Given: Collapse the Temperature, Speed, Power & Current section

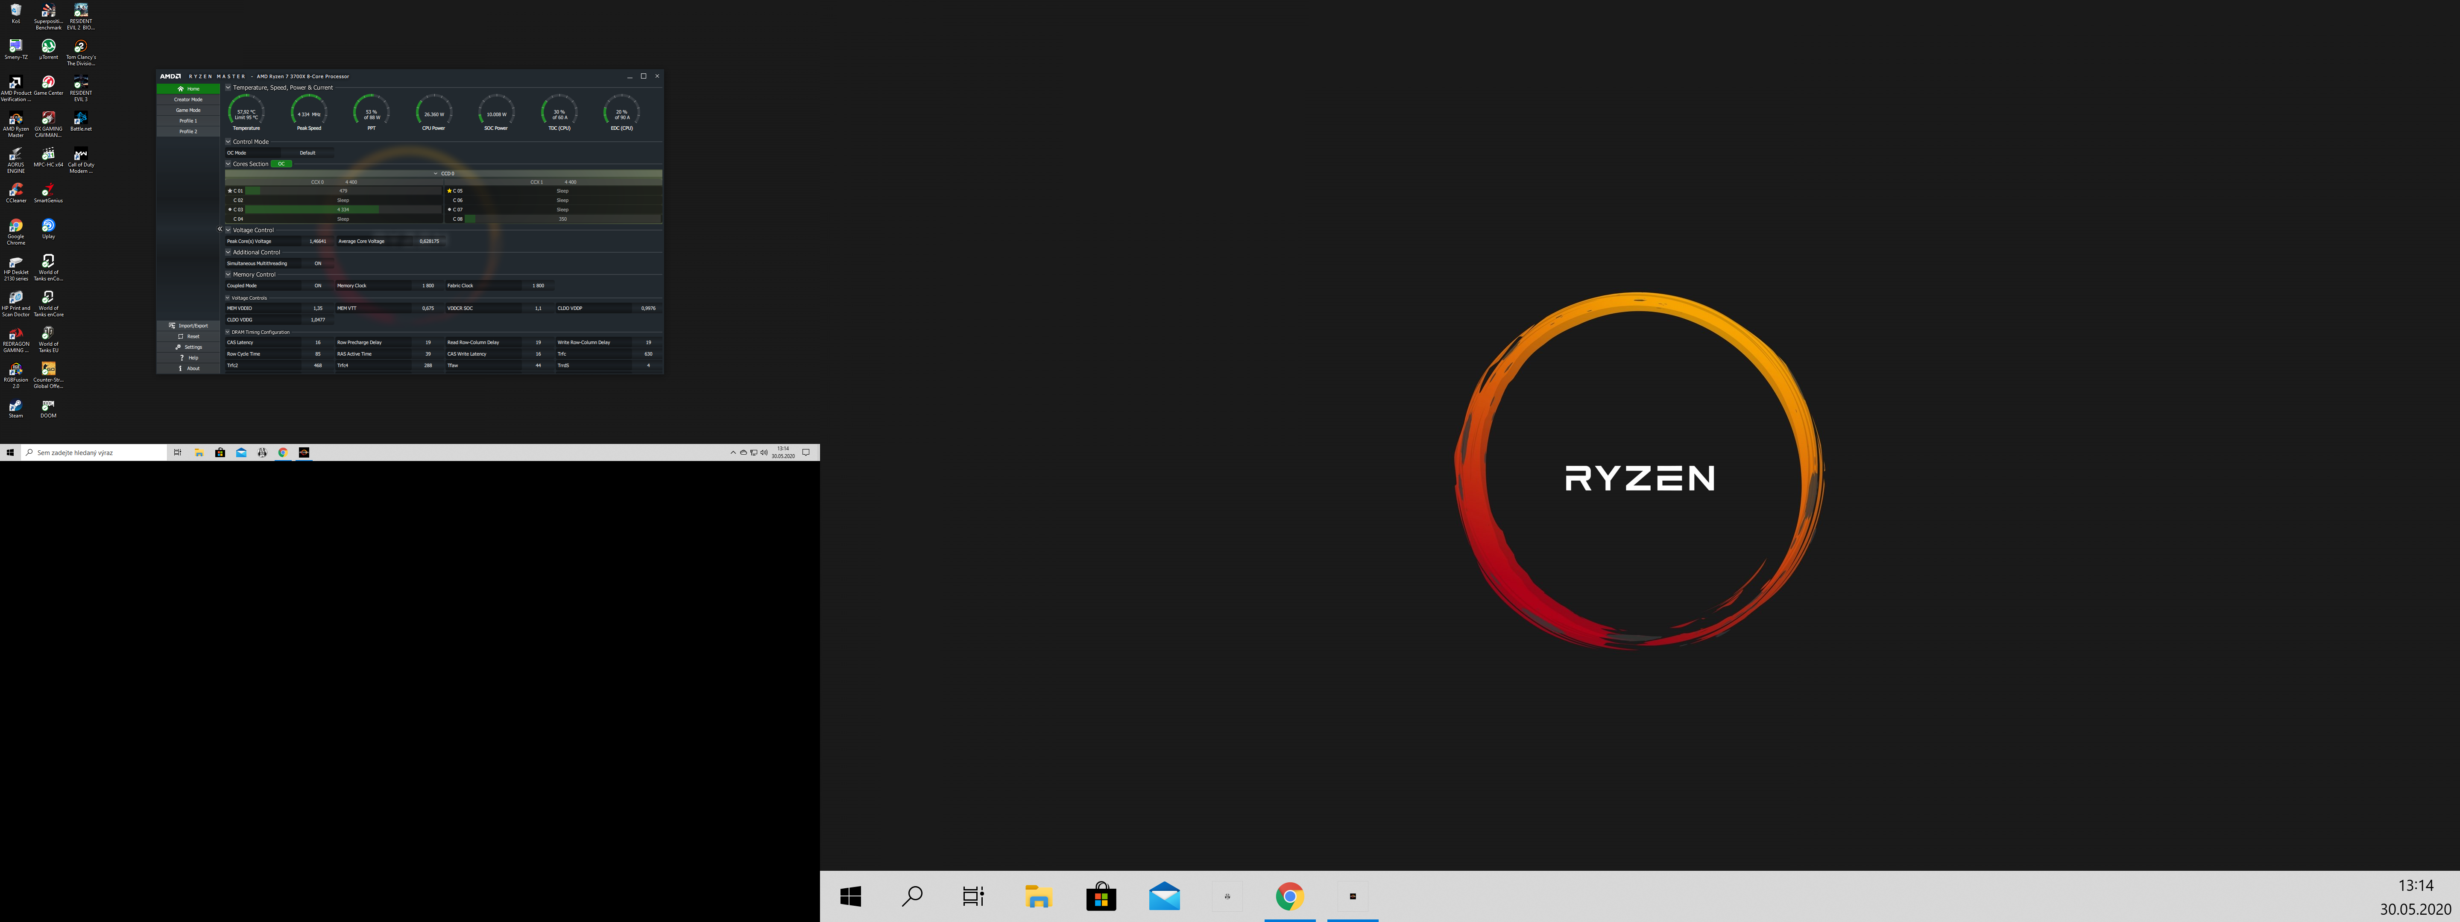Looking at the screenshot, I should coord(228,88).
